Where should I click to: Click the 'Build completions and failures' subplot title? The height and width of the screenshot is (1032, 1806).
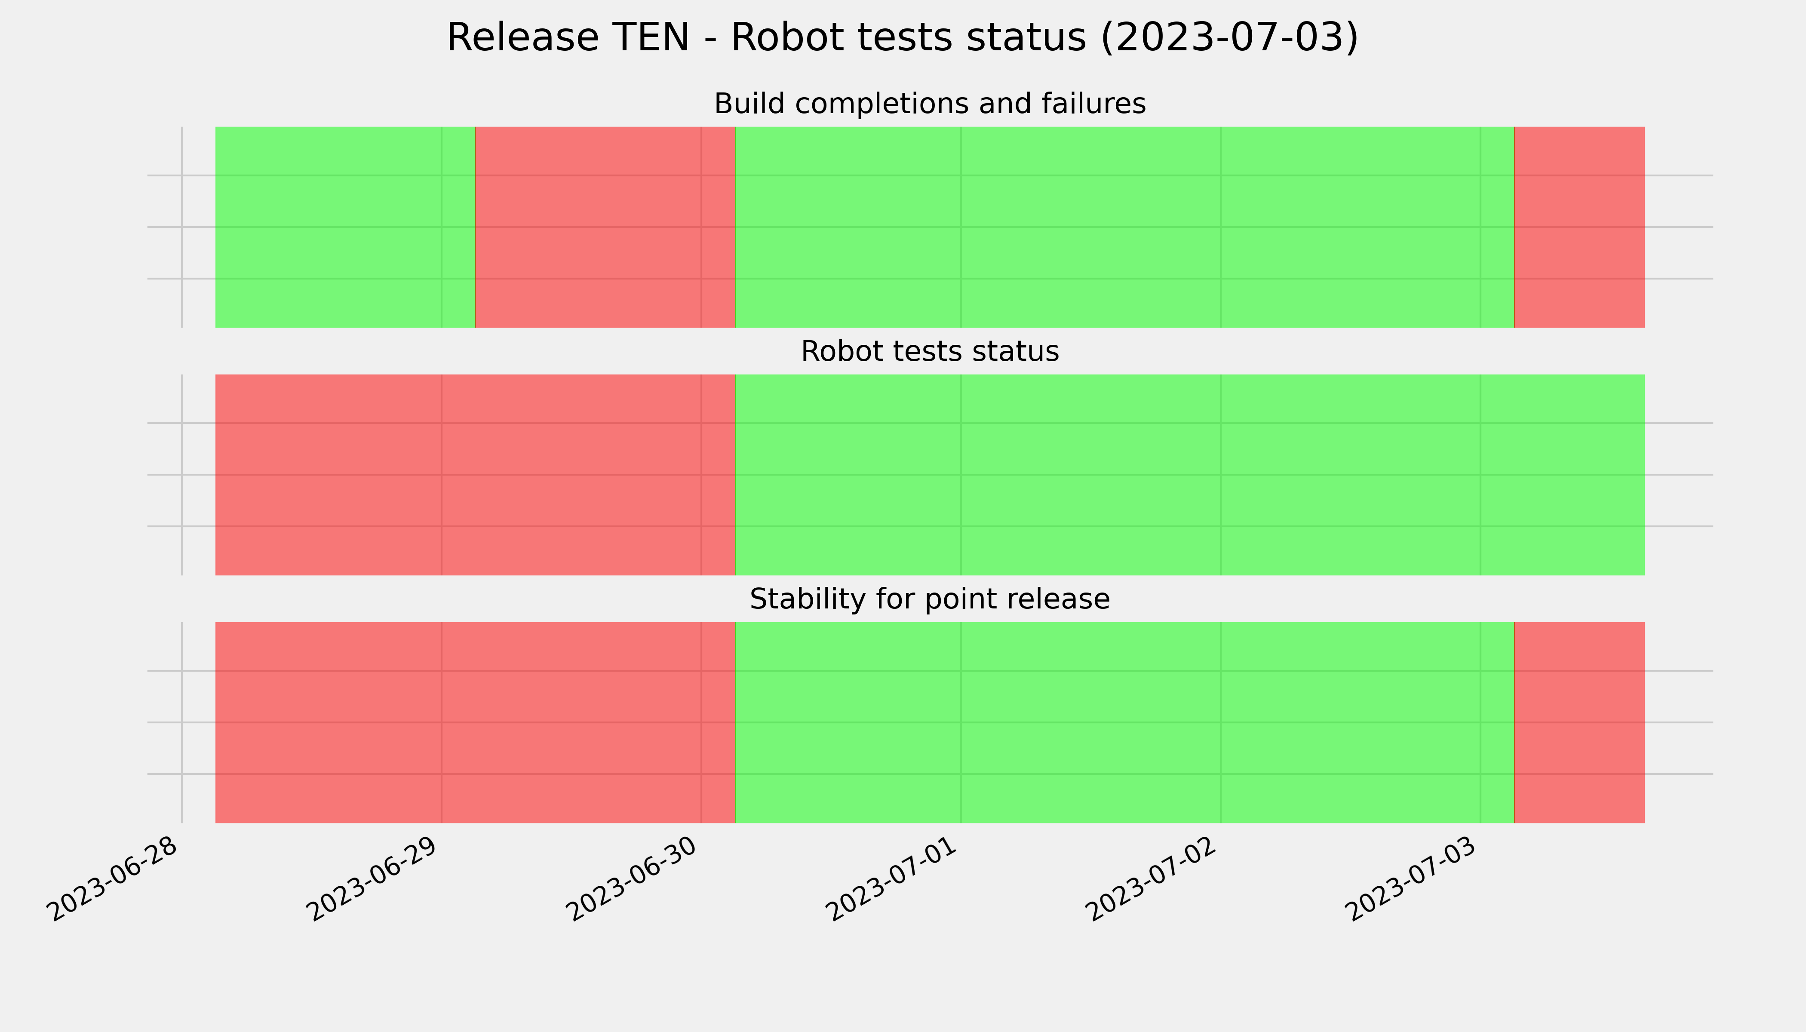pyautogui.click(x=929, y=104)
